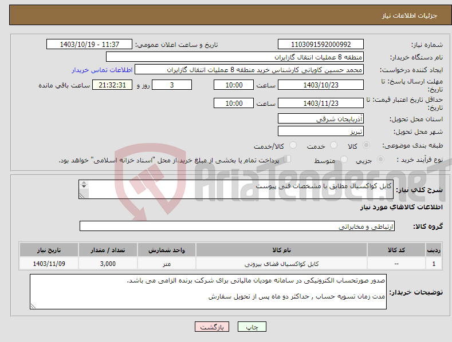Click the delivery province field آذربایجان شرقی
The width and height of the screenshot is (452, 342).
(321, 118)
